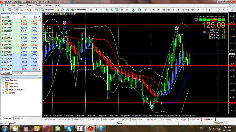Open the GBPUSD,M15 chart tab after USDCAD,H1
236x132 pixels.
[80, 119]
